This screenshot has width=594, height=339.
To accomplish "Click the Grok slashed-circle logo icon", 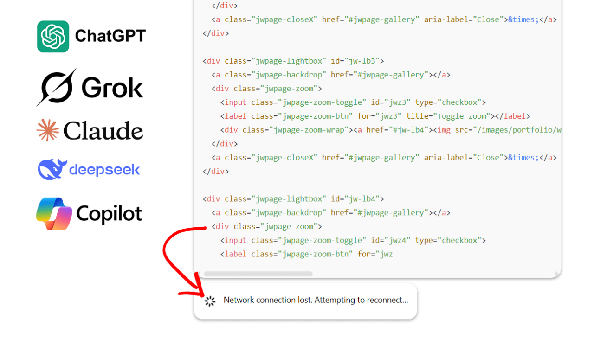I will click(57, 87).
